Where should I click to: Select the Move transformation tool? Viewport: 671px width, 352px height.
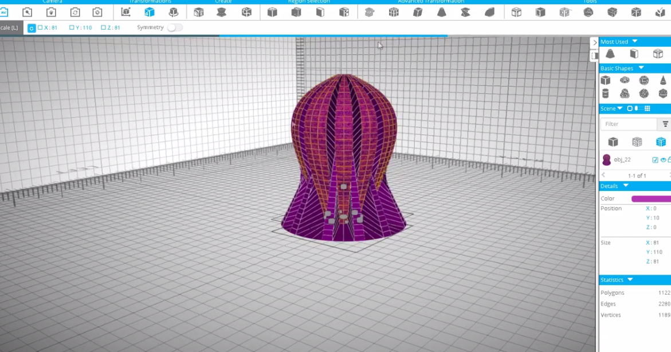tap(126, 12)
